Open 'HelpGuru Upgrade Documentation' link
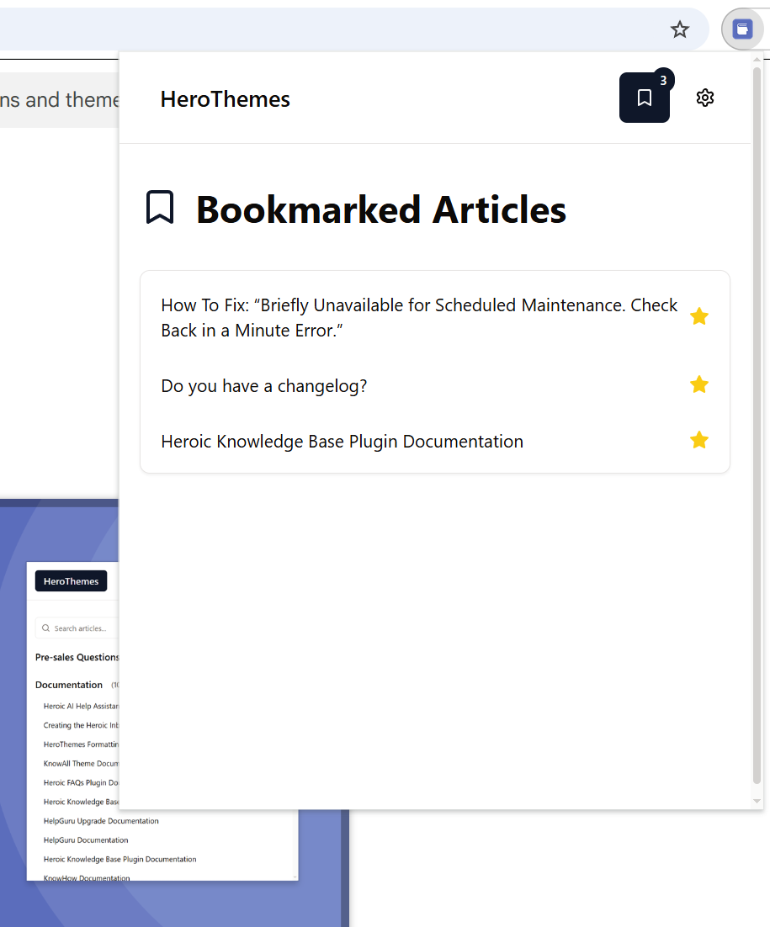Viewport: 770px width, 927px height. (101, 821)
